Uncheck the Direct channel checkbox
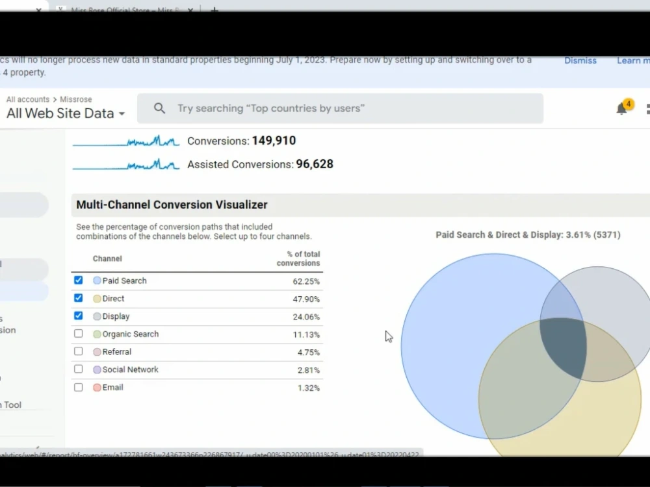This screenshot has height=487, width=650. click(x=79, y=298)
